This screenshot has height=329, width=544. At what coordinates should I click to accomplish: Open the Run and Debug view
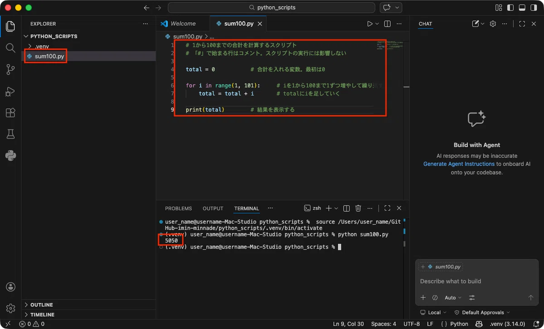pos(10,91)
